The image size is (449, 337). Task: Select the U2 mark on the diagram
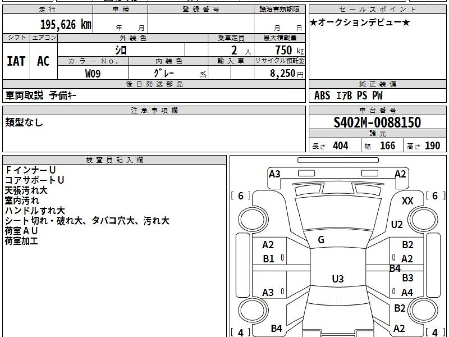(397, 225)
